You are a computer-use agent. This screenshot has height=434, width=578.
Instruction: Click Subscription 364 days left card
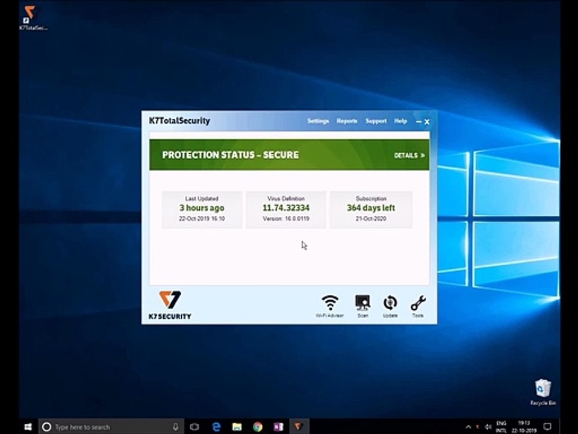point(371,209)
